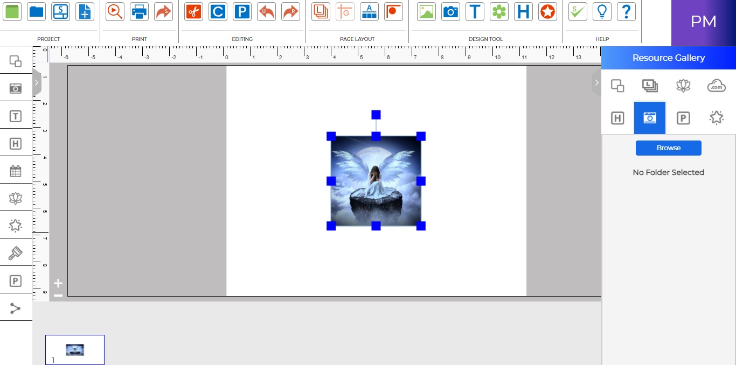Click the green new project box icon
The height and width of the screenshot is (365, 736).
point(12,11)
